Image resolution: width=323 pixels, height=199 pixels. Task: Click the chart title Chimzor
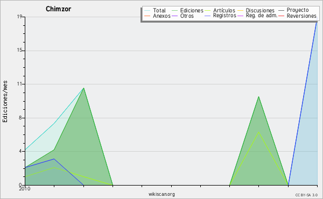point(58,9)
